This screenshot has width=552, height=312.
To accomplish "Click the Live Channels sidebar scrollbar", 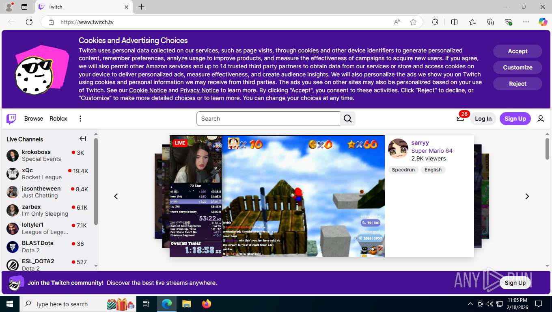I will coord(96,181).
